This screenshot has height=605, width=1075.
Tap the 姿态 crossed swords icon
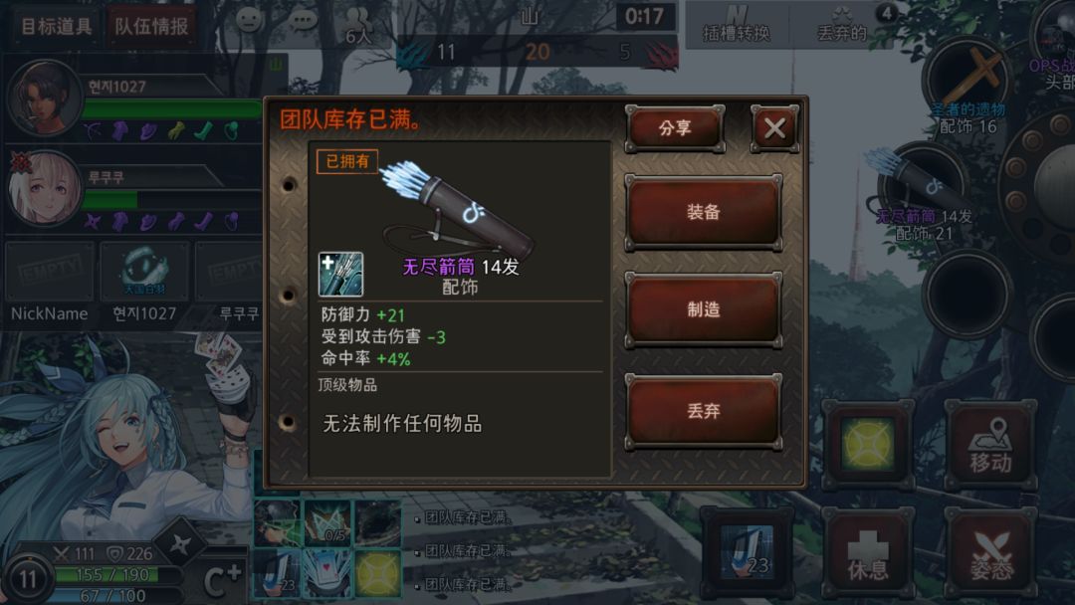990,553
